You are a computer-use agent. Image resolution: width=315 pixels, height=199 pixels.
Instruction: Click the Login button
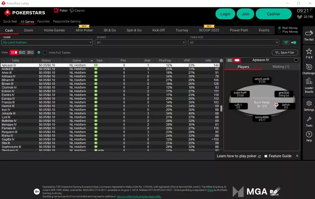(225, 14)
